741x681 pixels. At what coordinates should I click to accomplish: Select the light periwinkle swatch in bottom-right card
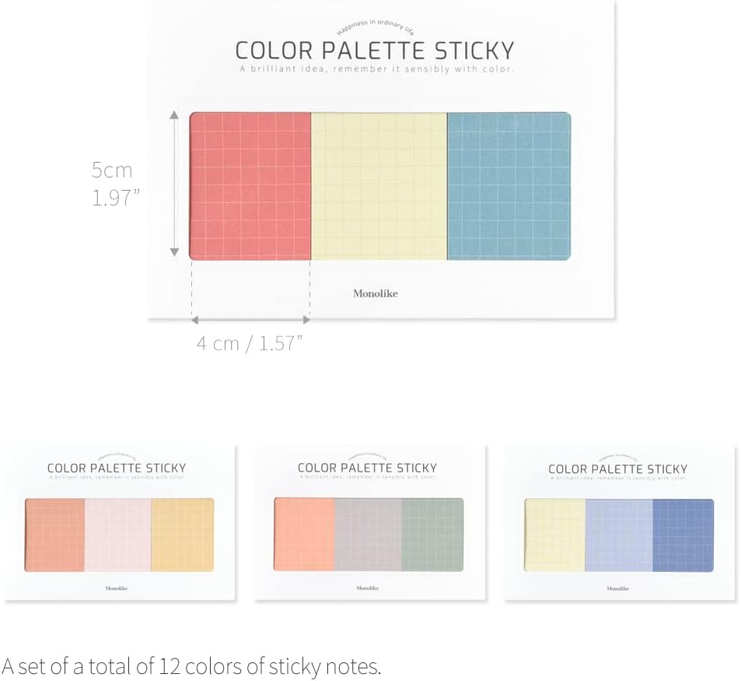(618, 535)
